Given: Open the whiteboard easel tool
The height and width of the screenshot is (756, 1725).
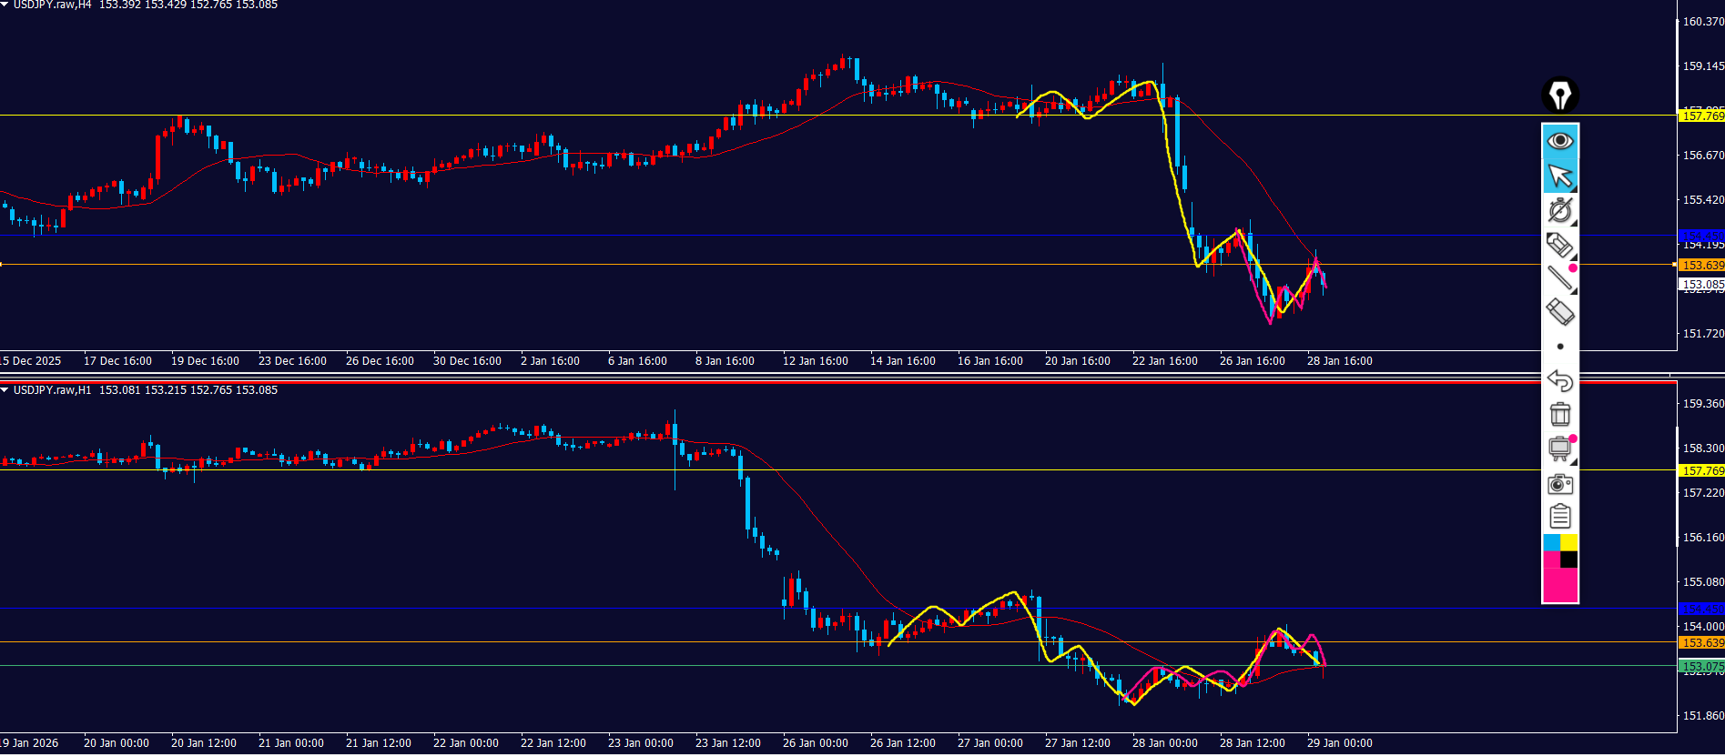Looking at the screenshot, I should pyautogui.click(x=1559, y=449).
